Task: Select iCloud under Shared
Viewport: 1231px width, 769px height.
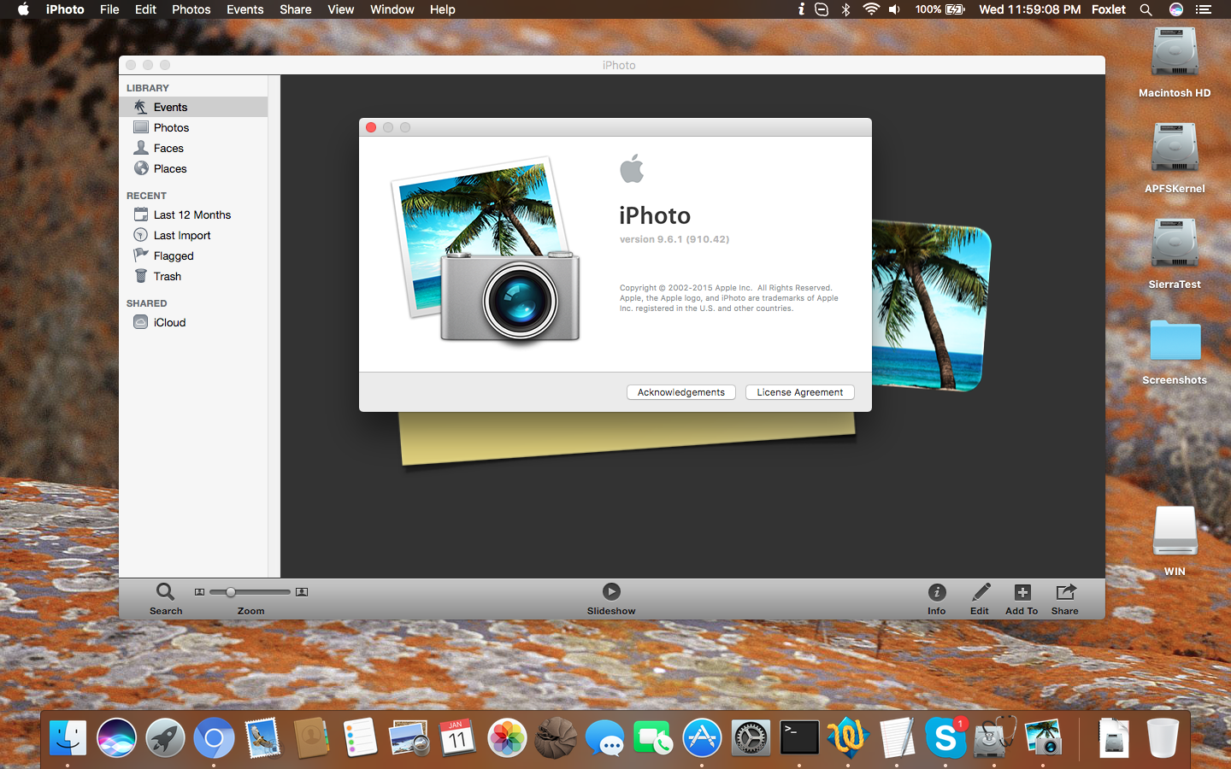Action: (x=193, y=322)
